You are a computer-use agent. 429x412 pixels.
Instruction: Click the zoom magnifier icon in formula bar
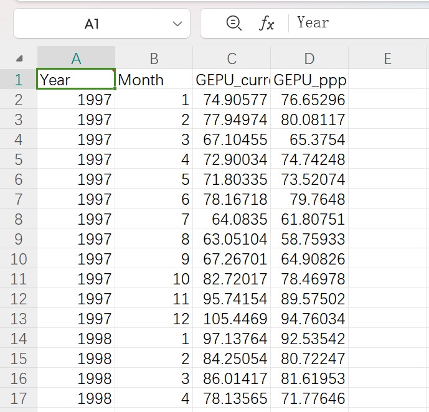234,24
